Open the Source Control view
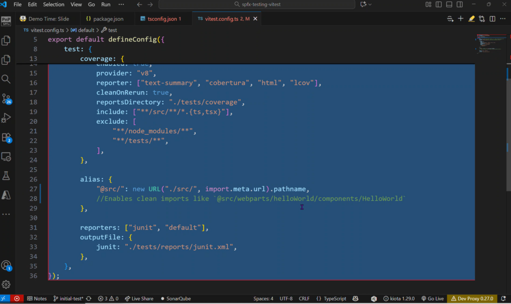Viewport: 511px width, 304px height. click(x=6, y=98)
